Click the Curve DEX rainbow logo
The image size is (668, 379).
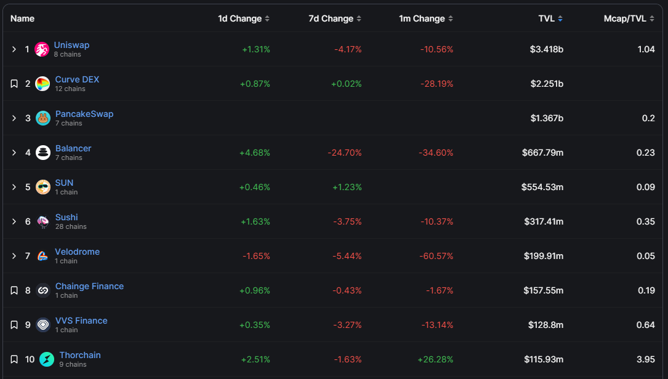point(42,84)
